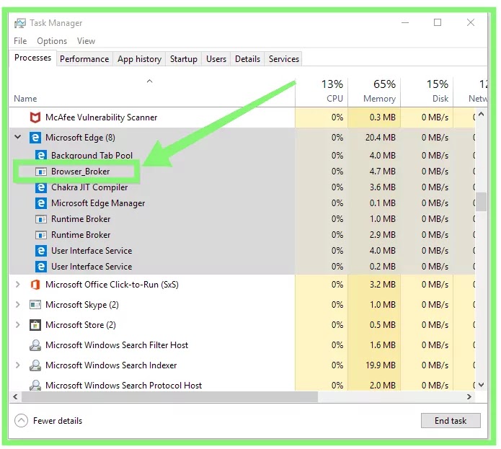This screenshot has width=501, height=449.
Task: Click the Windows Search Indexer icon
Action: 35,365
